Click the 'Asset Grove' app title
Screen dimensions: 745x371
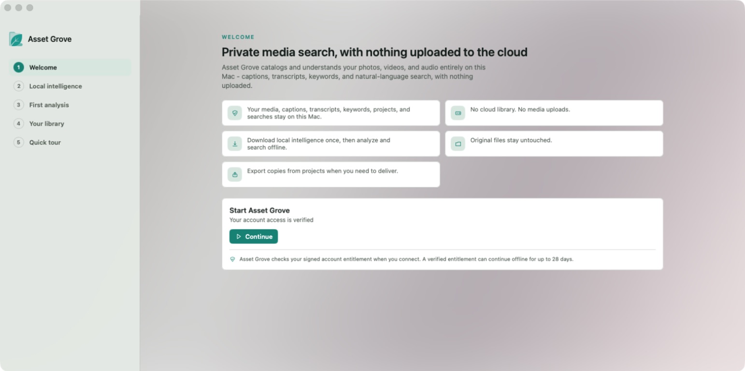point(50,39)
